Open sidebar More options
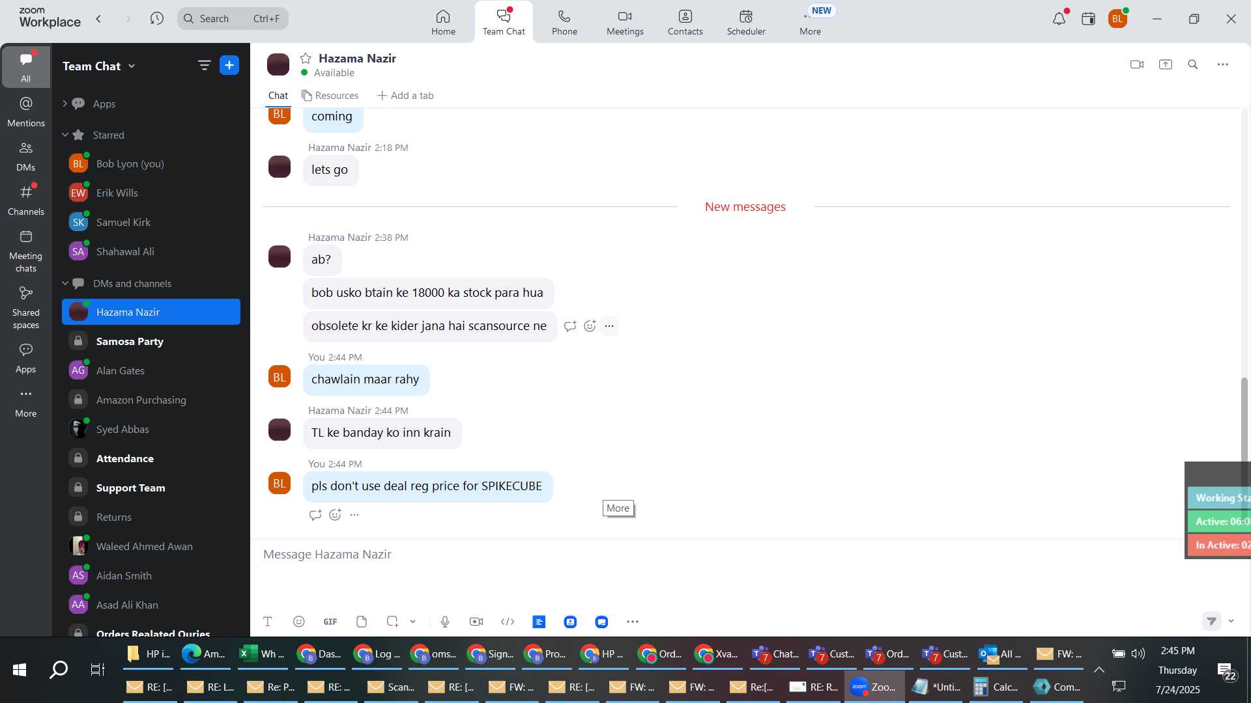This screenshot has width=1251, height=703. click(26, 402)
